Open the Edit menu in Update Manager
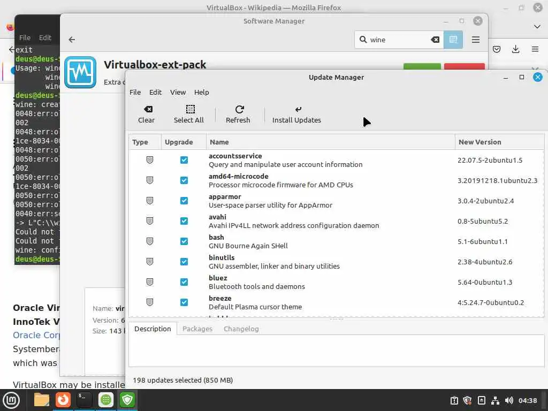The image size is (548, 411). (x=156, y=92)
